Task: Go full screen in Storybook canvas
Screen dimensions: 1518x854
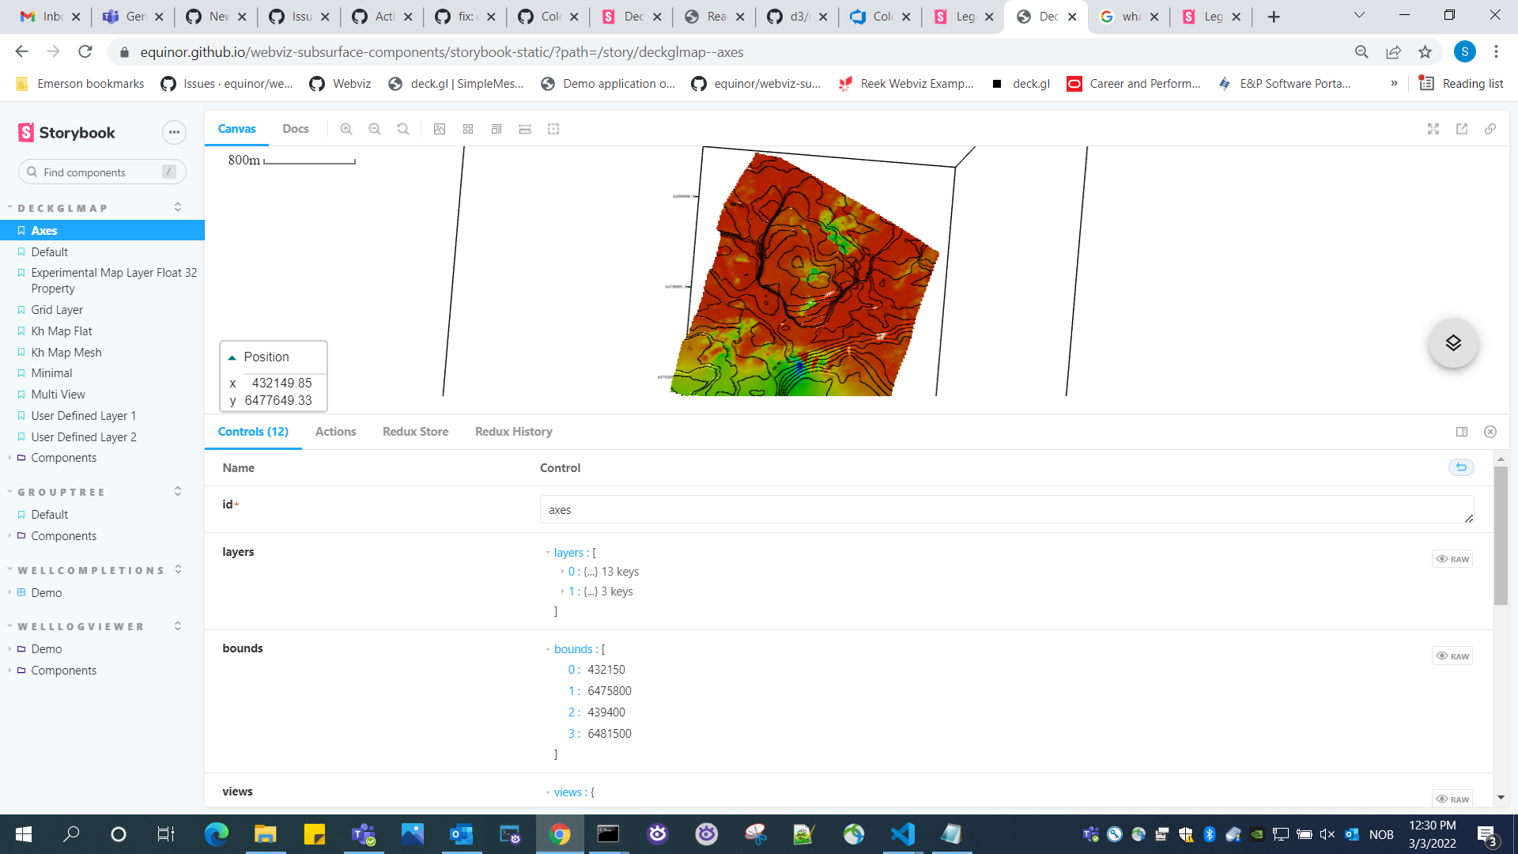Action: pyautogui.click(x=1433, y=129)
